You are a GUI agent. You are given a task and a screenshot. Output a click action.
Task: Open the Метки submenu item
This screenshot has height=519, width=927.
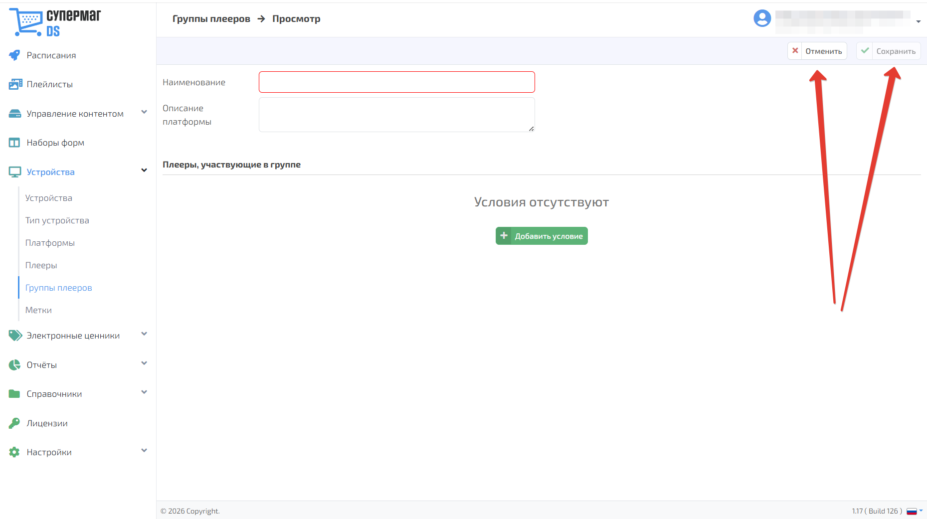tap(38, 310)
